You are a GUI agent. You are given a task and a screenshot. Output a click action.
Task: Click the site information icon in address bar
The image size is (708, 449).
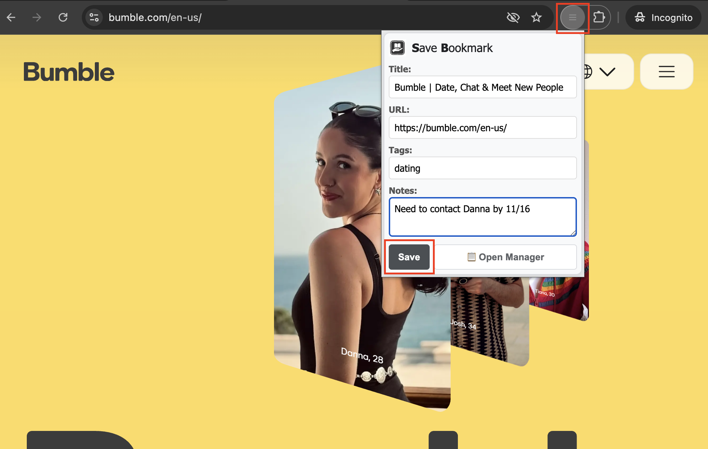(94, 17)
